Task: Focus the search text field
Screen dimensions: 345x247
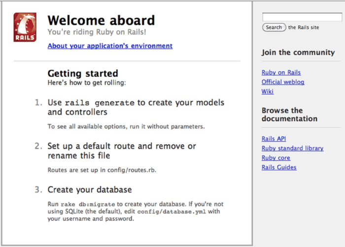Action: [x=302, y=17]
